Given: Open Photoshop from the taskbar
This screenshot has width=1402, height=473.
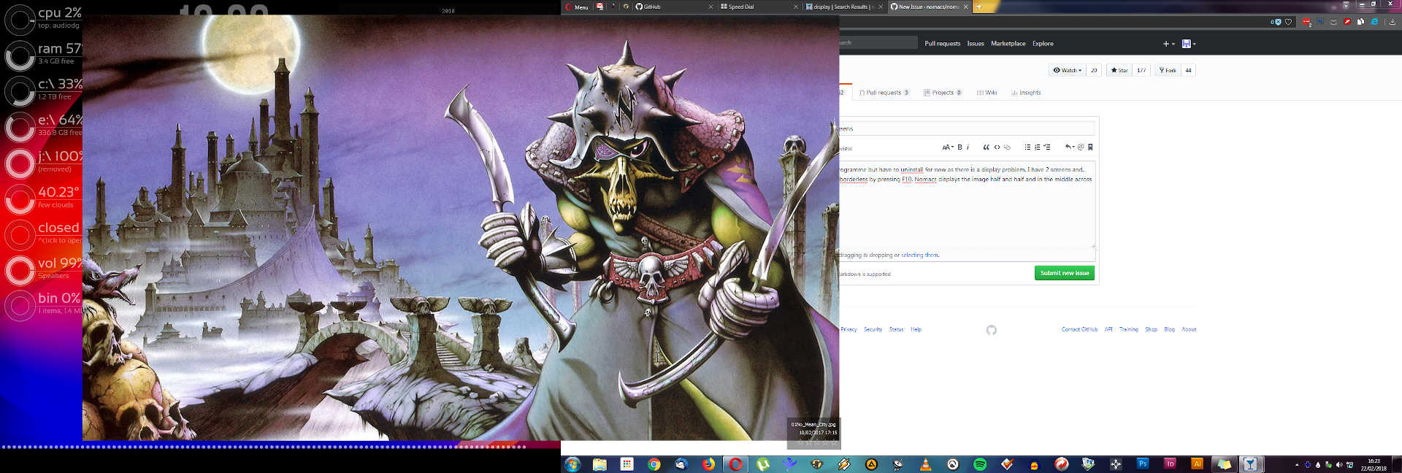Looking at the screenshot, I should click(1143, 464).
